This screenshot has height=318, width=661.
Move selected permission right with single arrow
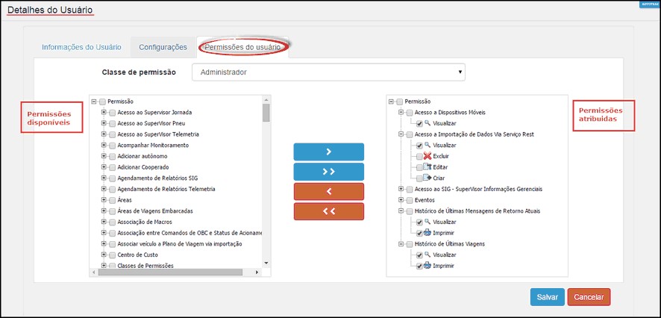(x=328, y=152)
